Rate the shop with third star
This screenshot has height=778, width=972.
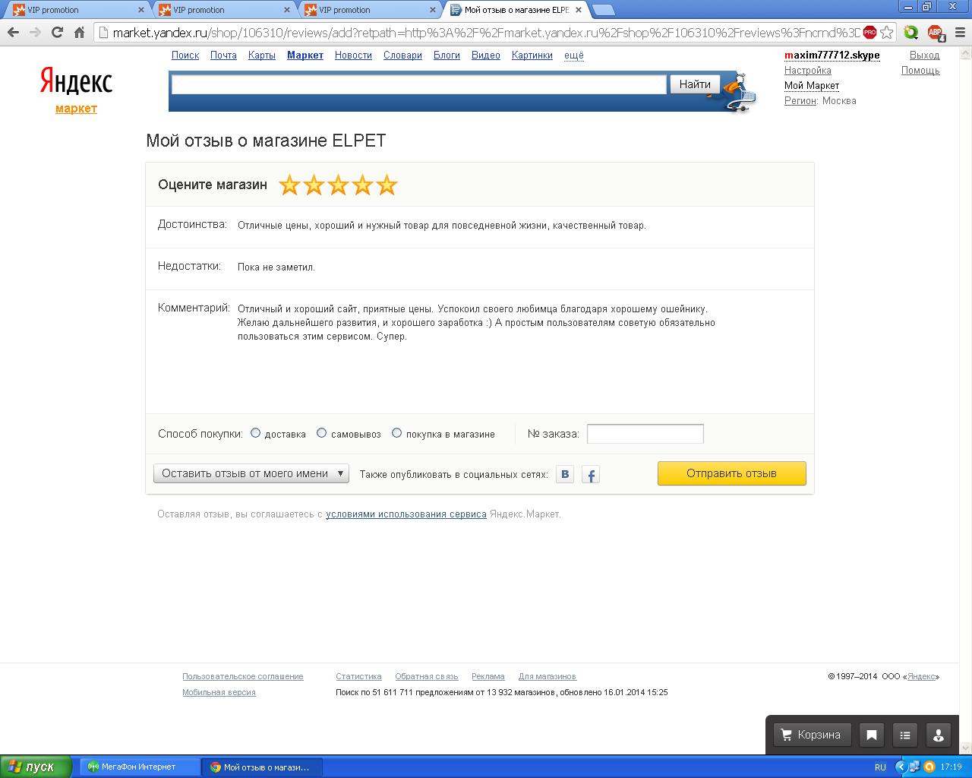(338, 185)
